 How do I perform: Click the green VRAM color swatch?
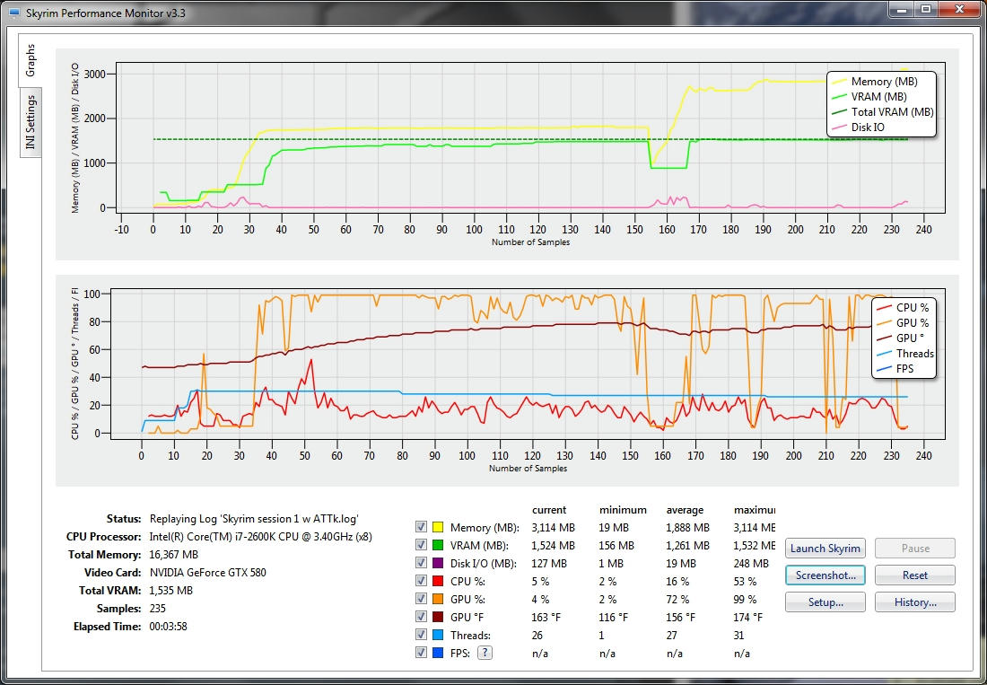coord(439,546)
